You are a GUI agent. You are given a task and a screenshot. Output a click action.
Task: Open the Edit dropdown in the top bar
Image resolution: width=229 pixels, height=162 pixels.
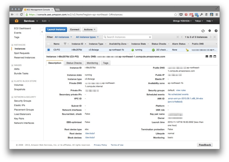[x=46, y=21]
